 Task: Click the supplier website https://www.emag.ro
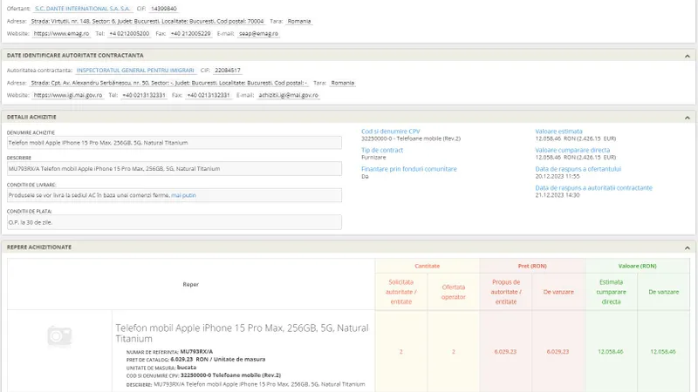point(61,33)
